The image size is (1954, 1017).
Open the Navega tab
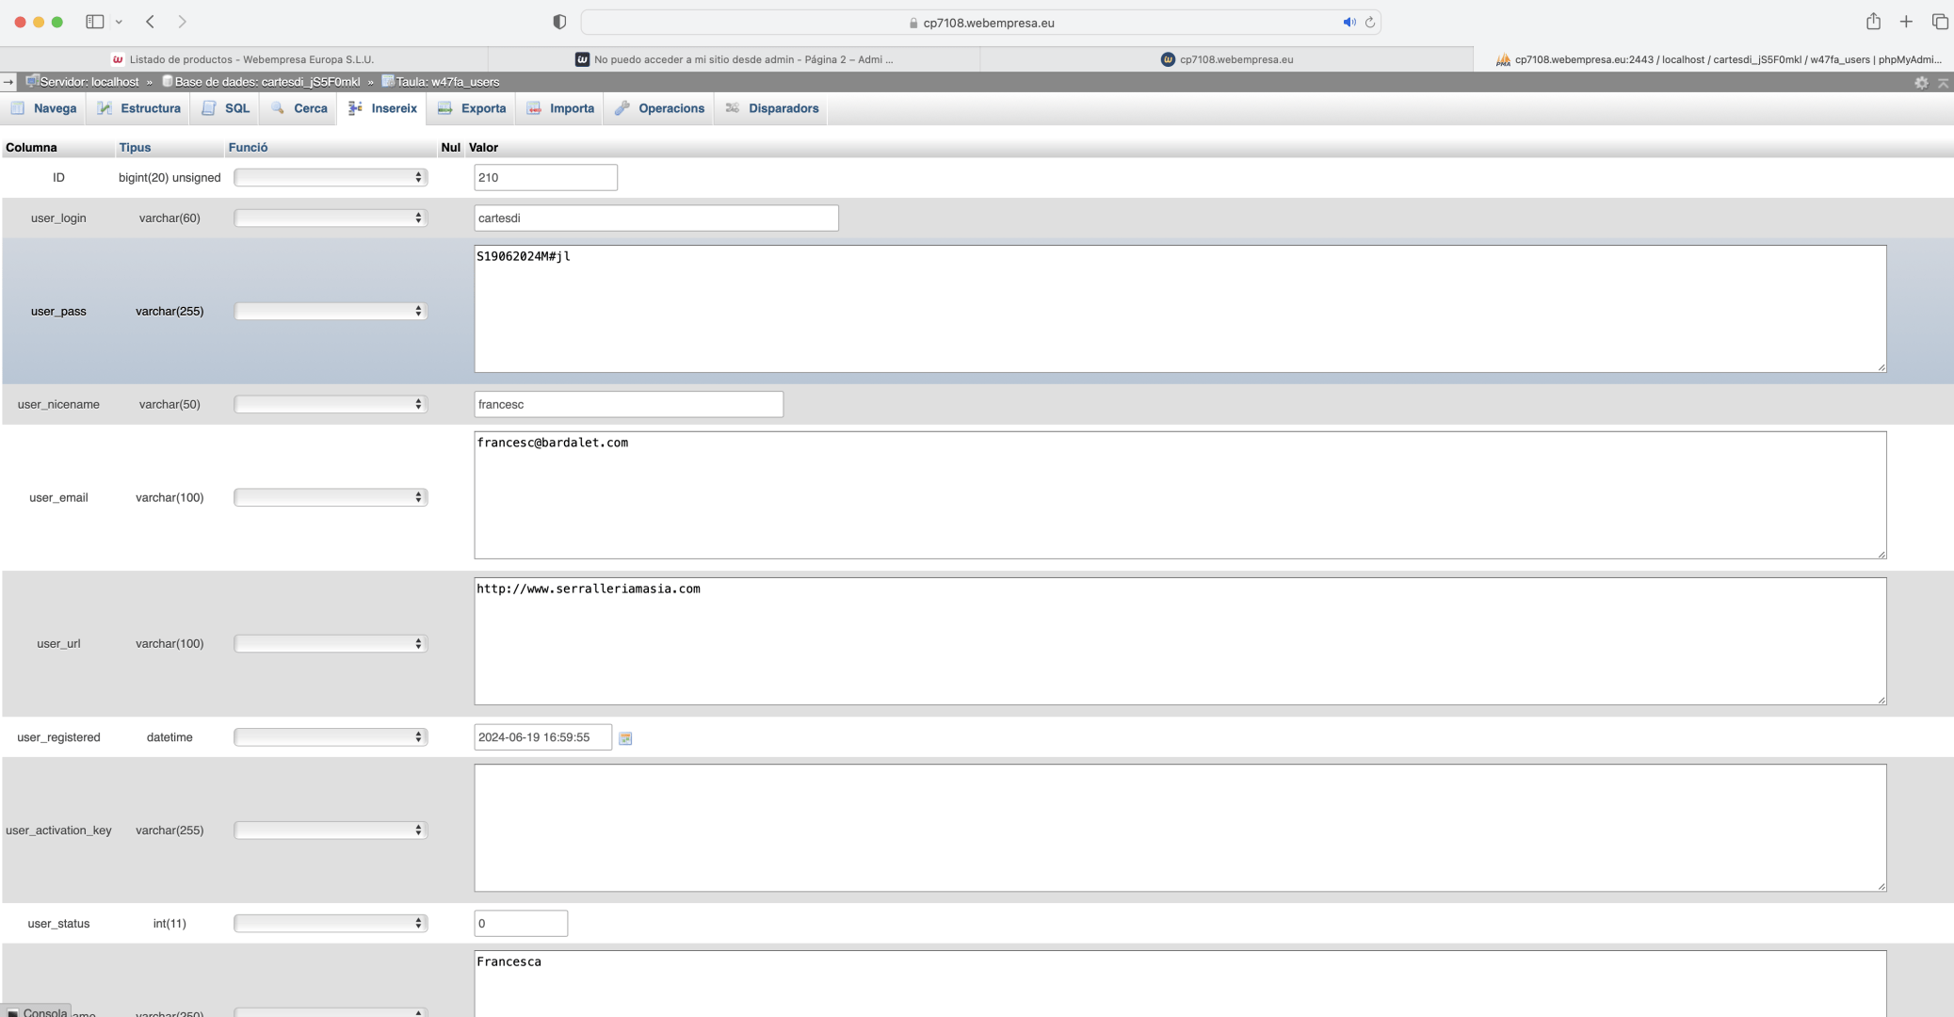point(43,108)
